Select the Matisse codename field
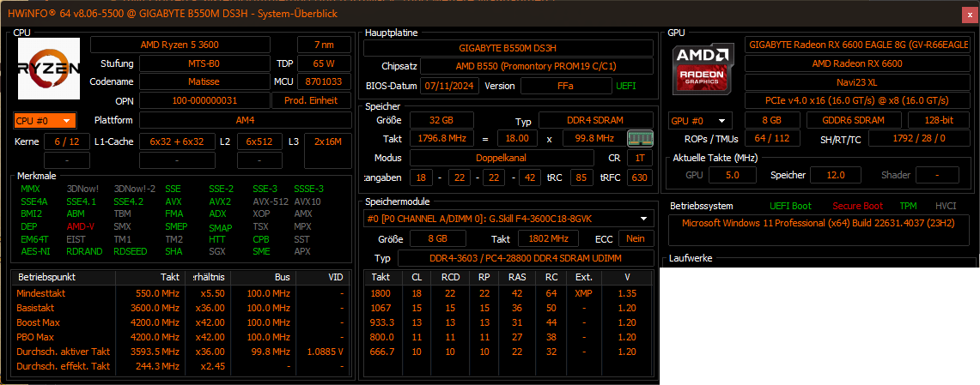Viewport: 980px width, 385px height. pyautogui.click(x=204, y=81)
